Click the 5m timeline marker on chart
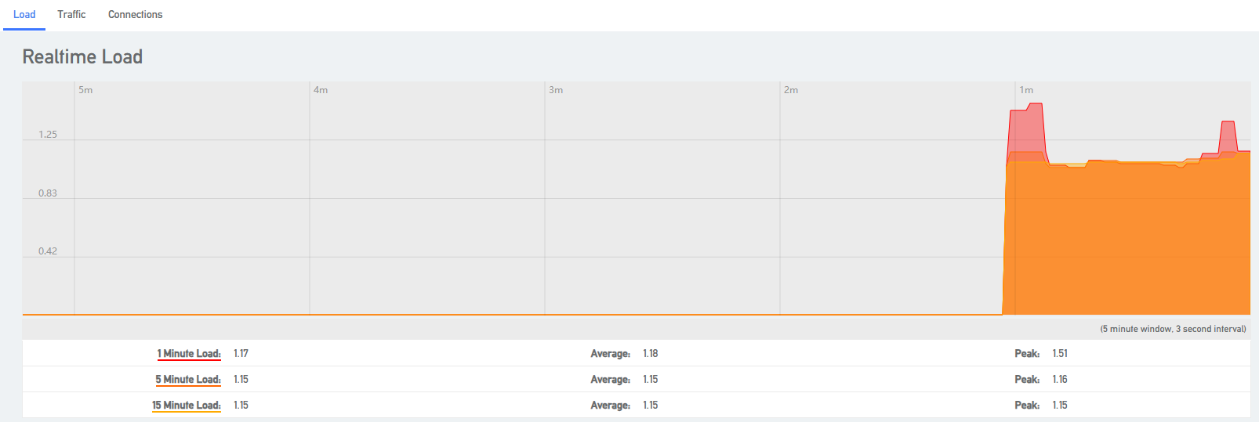 (85, 90)
